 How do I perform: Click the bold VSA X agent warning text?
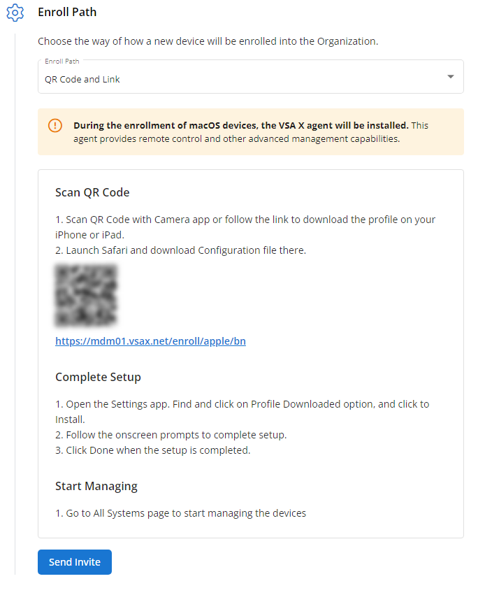[x=240, y=126]
